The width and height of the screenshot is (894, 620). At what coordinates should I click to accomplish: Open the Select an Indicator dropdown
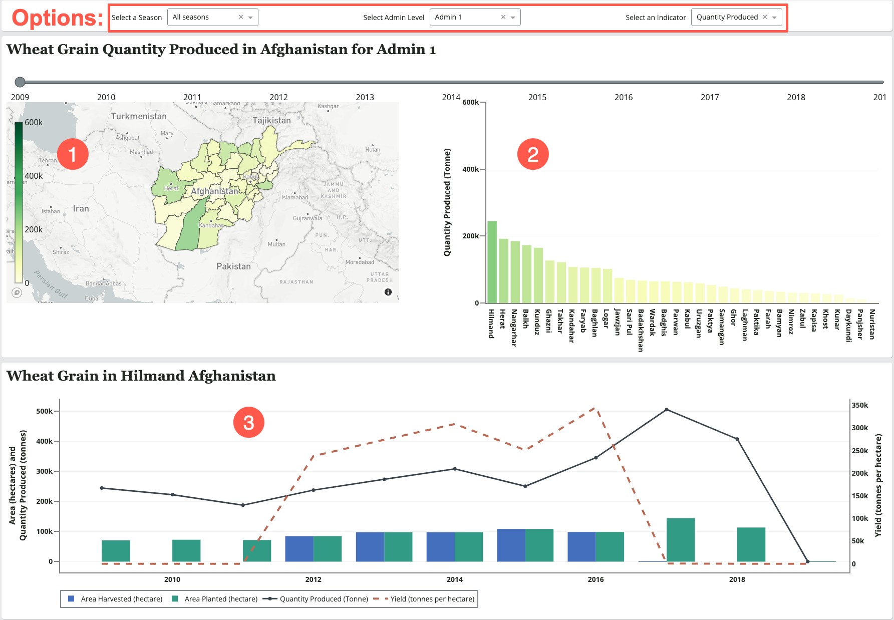pos(775,17)
